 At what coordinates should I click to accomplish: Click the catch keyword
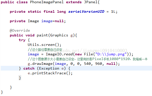[29, 68]
